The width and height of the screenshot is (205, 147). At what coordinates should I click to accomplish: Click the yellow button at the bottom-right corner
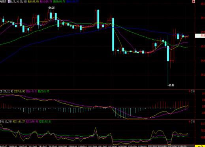tap(200, 146)
